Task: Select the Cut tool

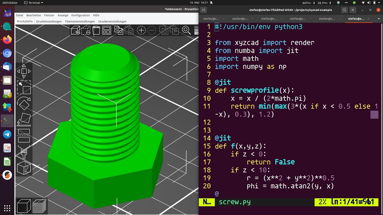Action: 24,136
